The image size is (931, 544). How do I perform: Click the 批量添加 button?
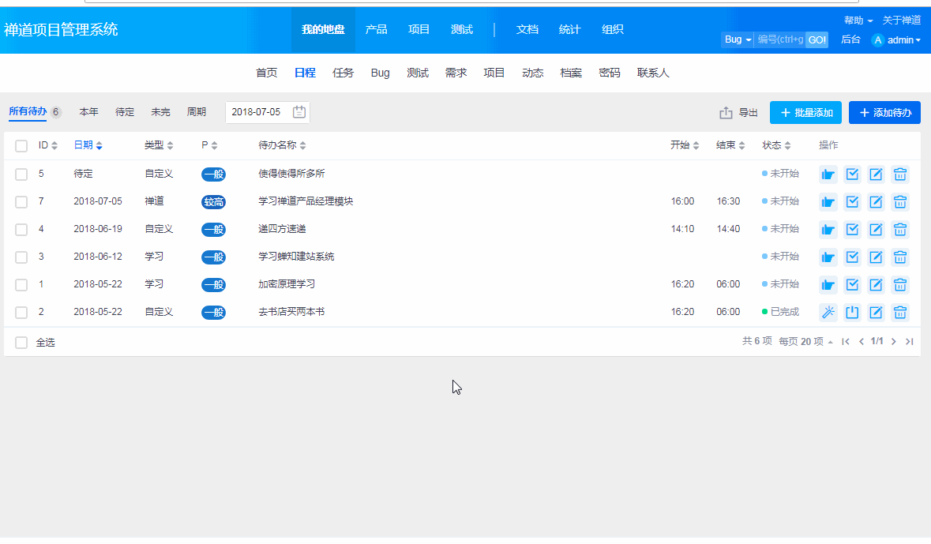click(805, 113)
